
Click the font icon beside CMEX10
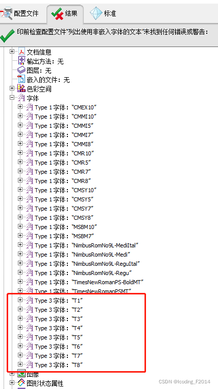[30, 107]
